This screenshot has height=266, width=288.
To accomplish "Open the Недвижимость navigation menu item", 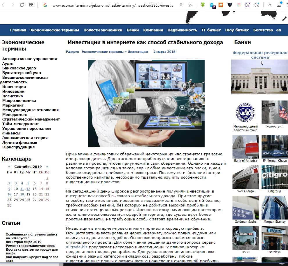I will pyautogui.click(x=182, y=30).
